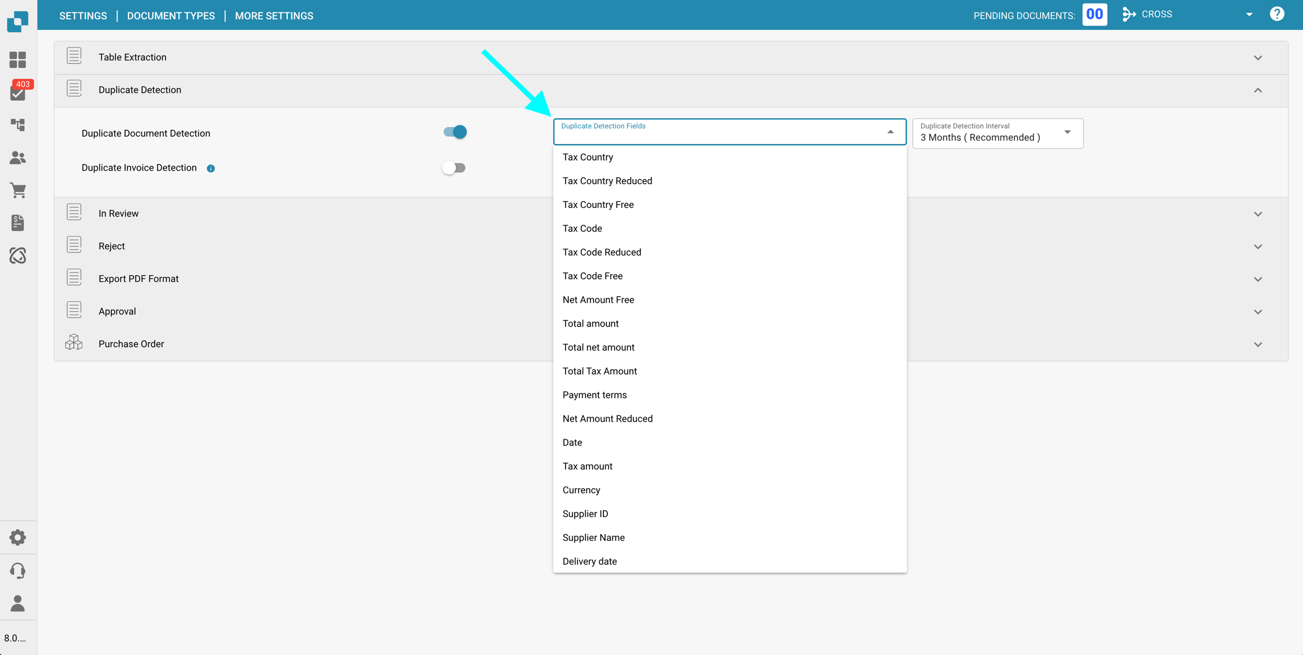Go to DOCUMENT TYPES tab
The width and height of the screenshot is (1303, 655).
pos(171,16)
